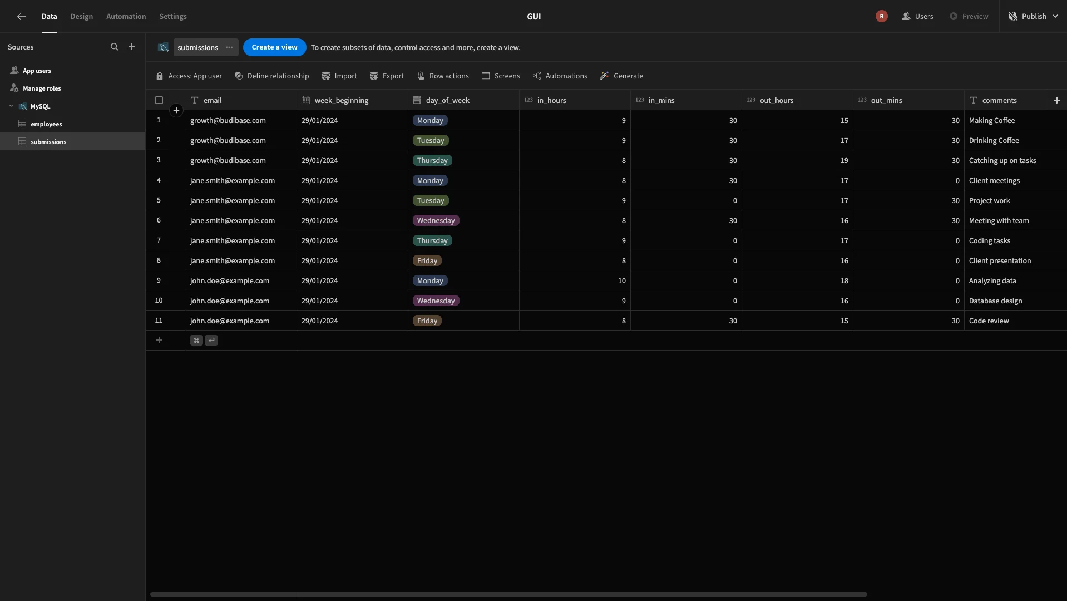Select the 'Client presentation' comment cell
This screenshot has width=1067, height=601.
coord(1015,260)
